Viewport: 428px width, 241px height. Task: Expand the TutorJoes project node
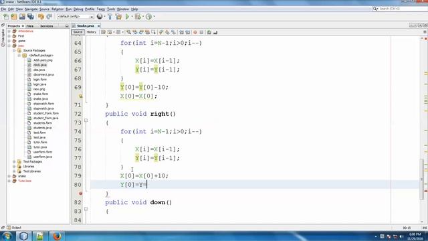9,181
